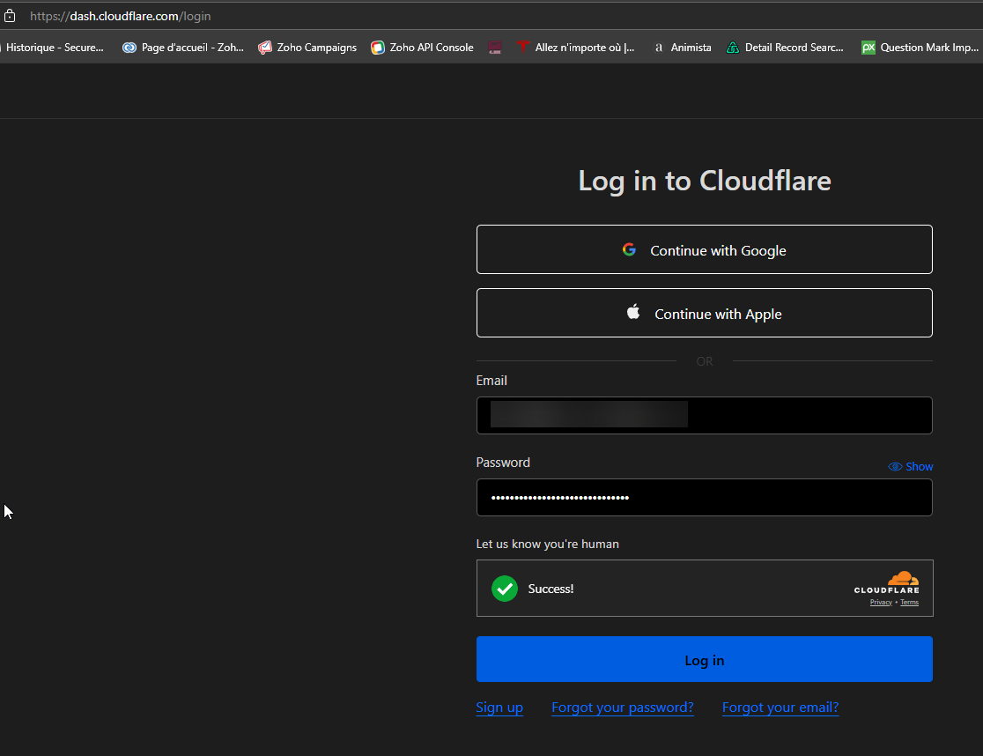Click the green Detail Record Search favicon
The width and height of the screenshot is (983, 756).
click(x=732, y=48)
